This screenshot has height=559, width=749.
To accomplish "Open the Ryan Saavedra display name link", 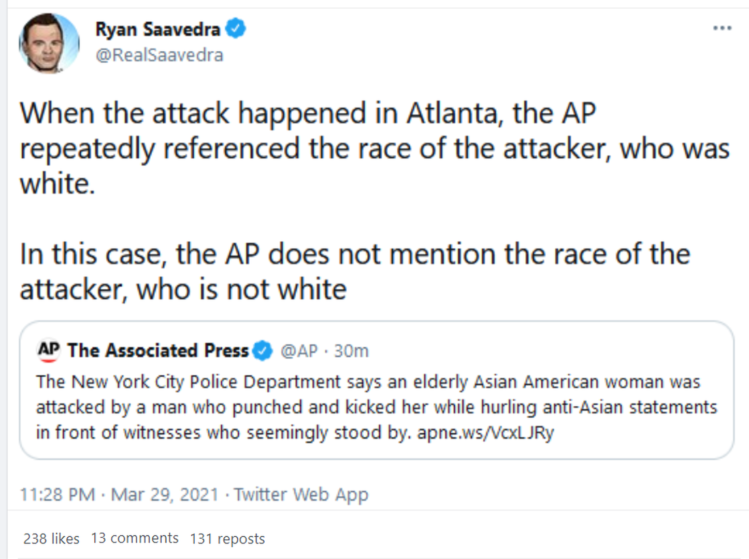I will [157, 30].
